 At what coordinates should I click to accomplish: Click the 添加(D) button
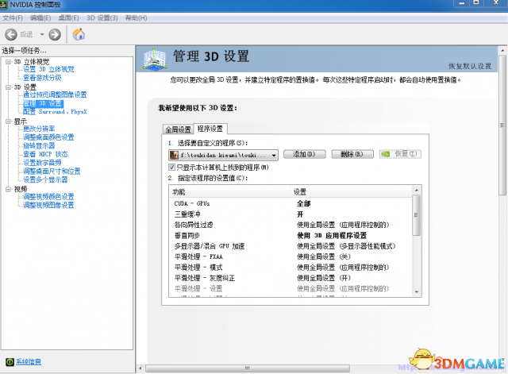coord(304,154)
